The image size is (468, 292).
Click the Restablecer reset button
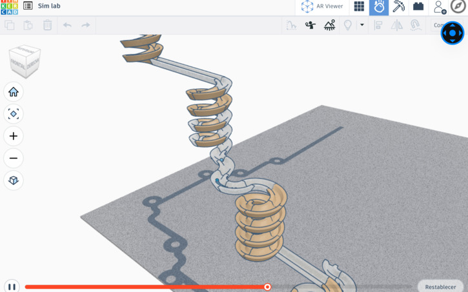[x=440, y=287]
